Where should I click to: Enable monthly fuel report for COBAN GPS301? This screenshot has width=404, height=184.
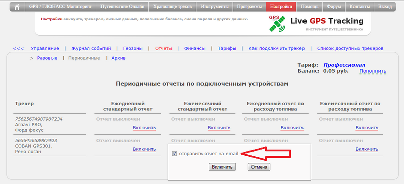[367, 149]
